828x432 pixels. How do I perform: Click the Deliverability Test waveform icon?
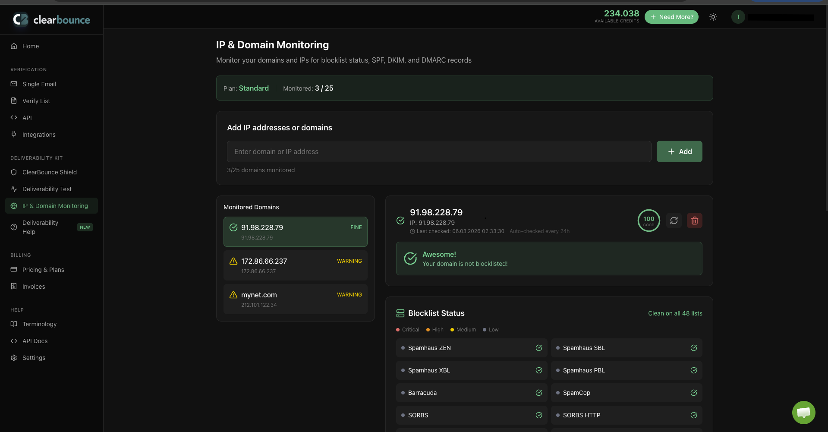[14, 189]
